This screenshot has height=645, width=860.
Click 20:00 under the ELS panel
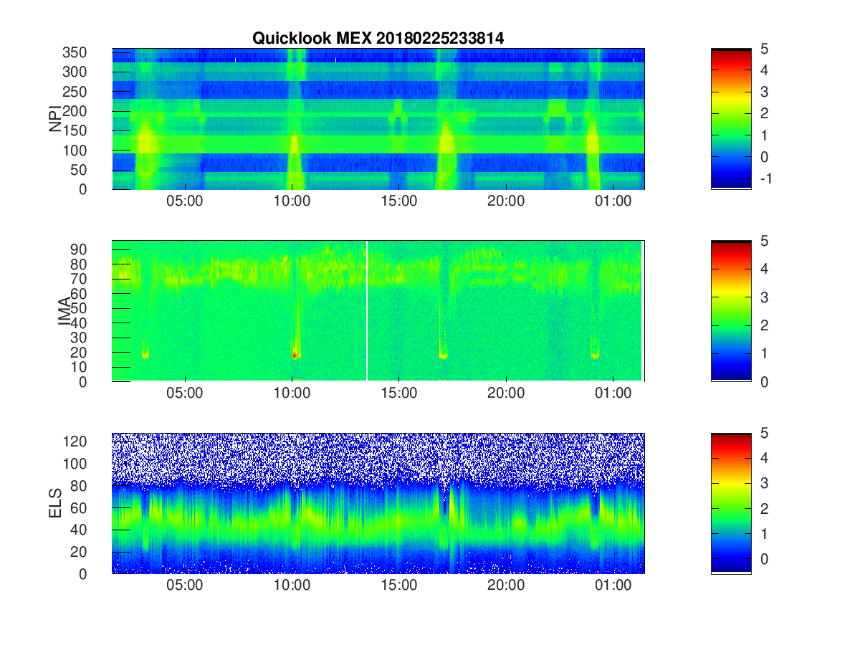(x=506, y=586)
